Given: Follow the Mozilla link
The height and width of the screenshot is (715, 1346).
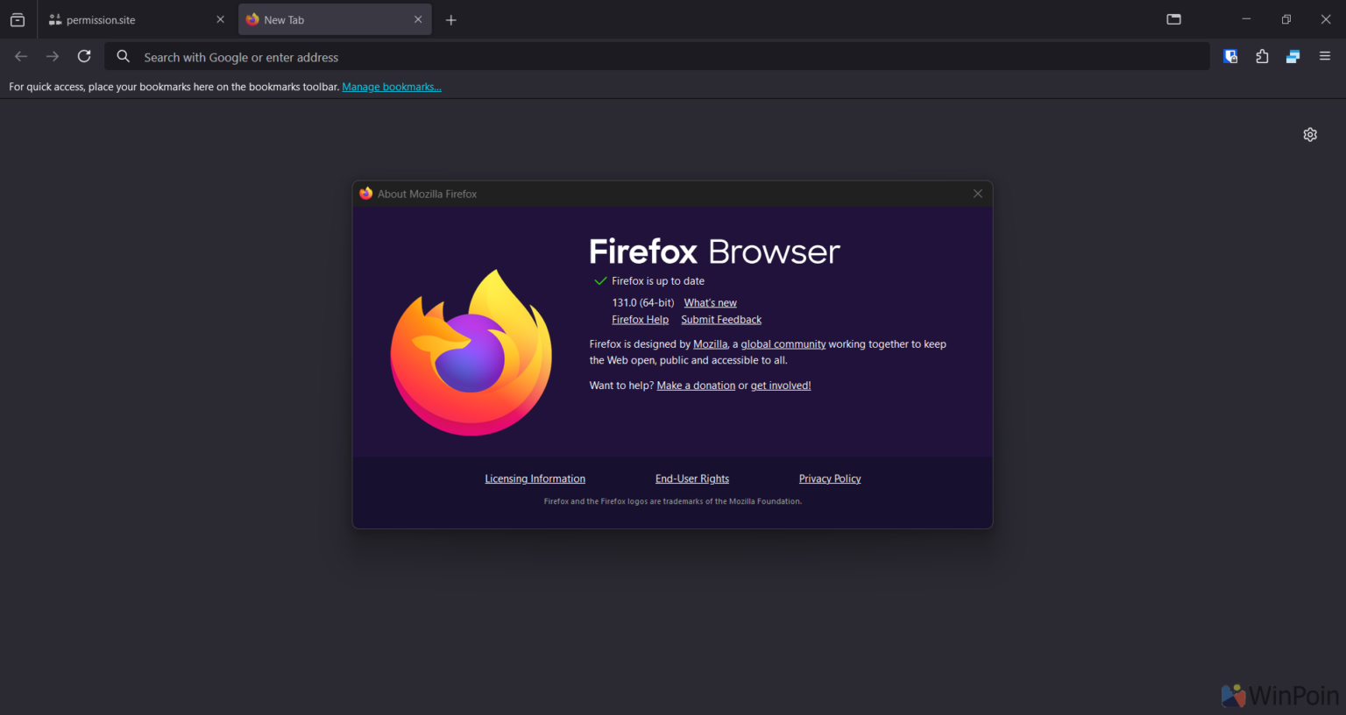Looking at the screenshot, I should click(x=710, y=344).
